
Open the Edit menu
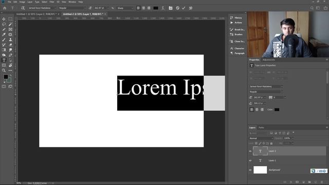[x=15, y=2]
